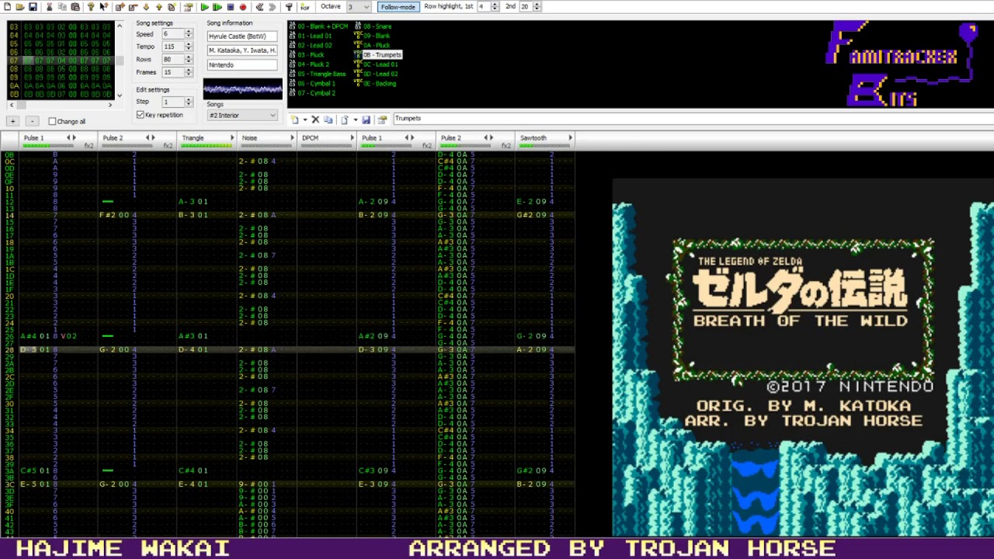Adjust the Tempo spinner
This screenshot has height=559, width=994.
point(189,47)
